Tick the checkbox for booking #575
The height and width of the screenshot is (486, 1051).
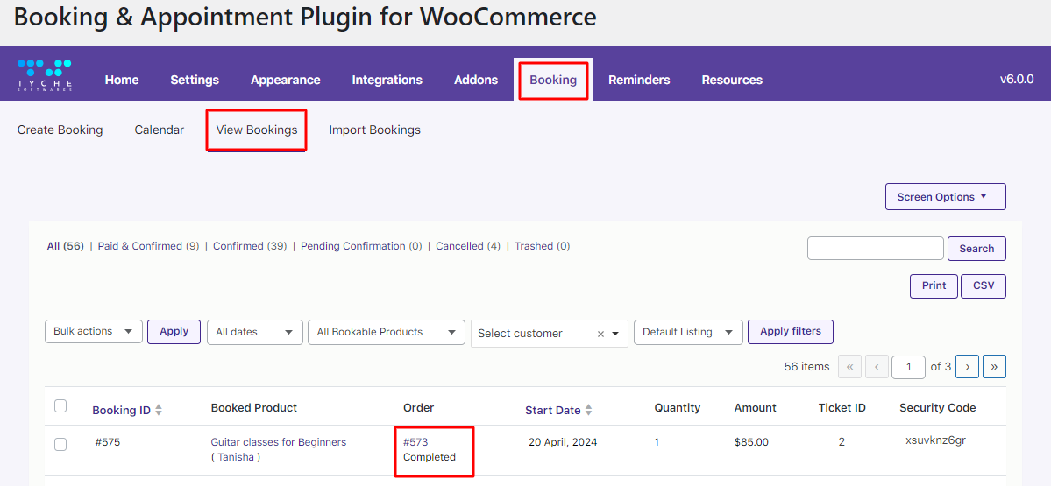tap(60, 445)
